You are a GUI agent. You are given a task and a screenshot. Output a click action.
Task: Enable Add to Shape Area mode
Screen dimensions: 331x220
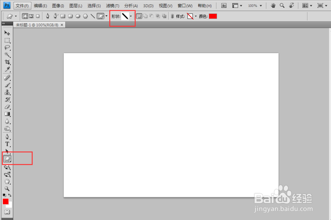pos(145,16)
